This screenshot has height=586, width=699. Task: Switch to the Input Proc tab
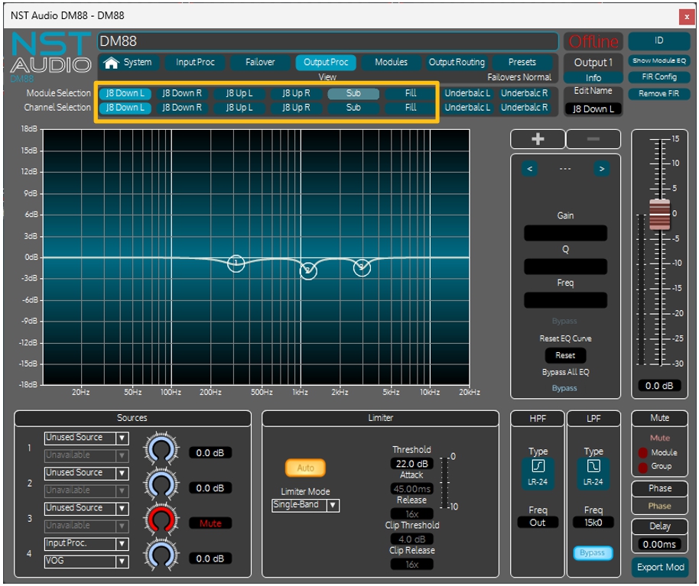click(x=196, y=63)
